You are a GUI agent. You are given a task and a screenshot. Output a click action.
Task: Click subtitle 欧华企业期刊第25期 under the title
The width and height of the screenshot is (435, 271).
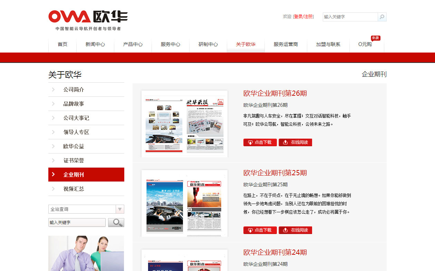(265, 185)
